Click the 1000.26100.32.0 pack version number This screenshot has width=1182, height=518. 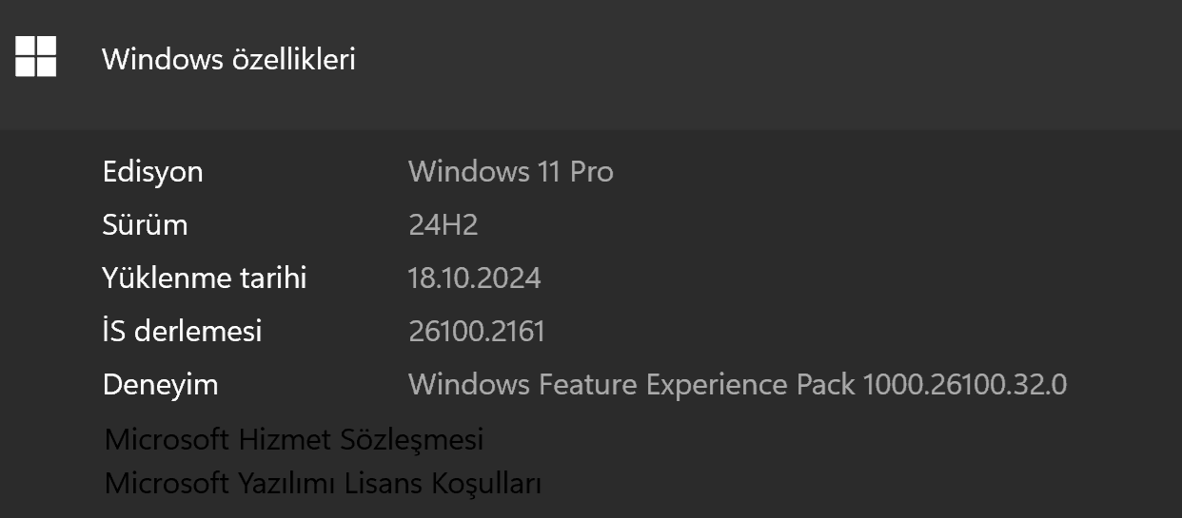pos(965,385)
